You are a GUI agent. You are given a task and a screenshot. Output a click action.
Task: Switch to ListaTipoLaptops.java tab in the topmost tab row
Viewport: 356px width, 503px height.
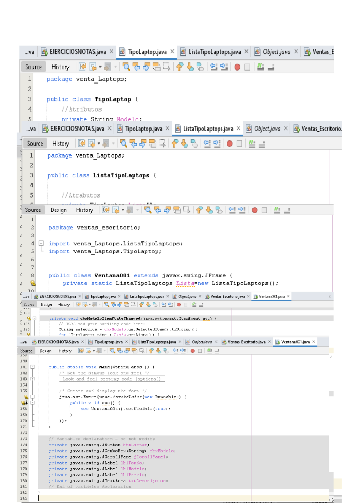[x=214, y=52]
